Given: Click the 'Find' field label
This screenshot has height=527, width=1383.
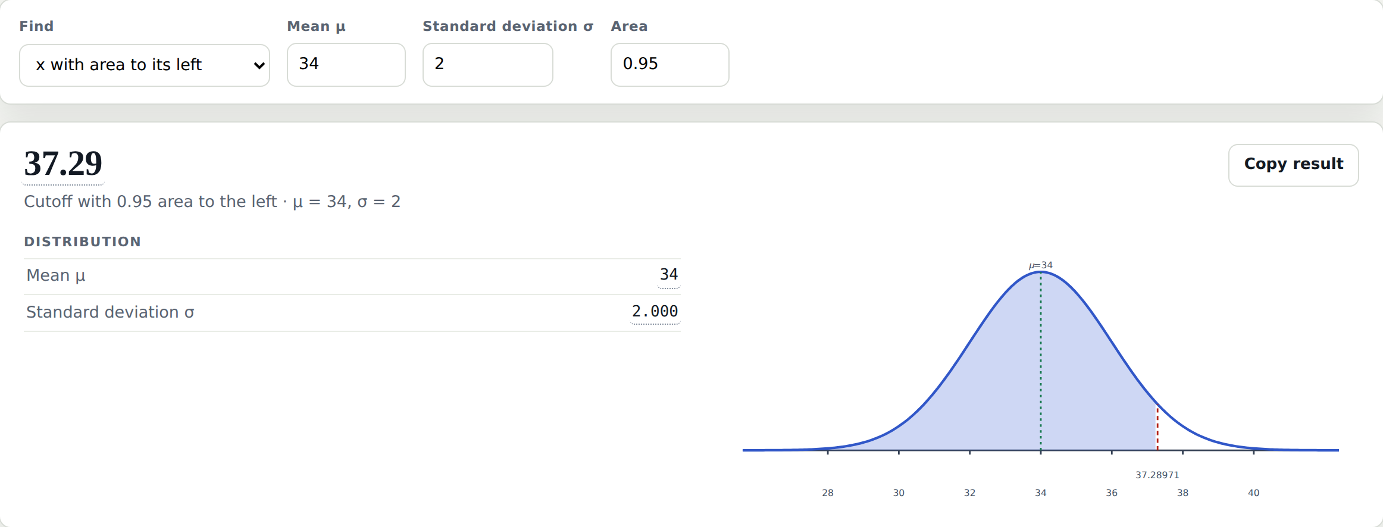Looking at the screenshot, I should (36, 26).
